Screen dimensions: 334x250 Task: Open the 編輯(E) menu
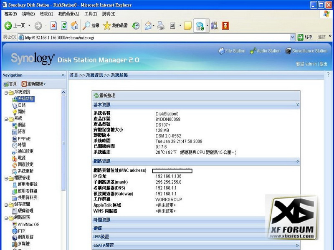[28, 14]
